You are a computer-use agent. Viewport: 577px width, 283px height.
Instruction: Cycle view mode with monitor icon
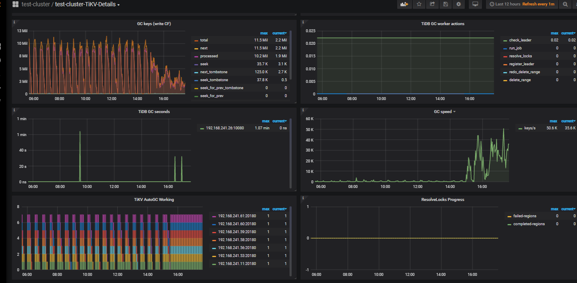(475, 4)
